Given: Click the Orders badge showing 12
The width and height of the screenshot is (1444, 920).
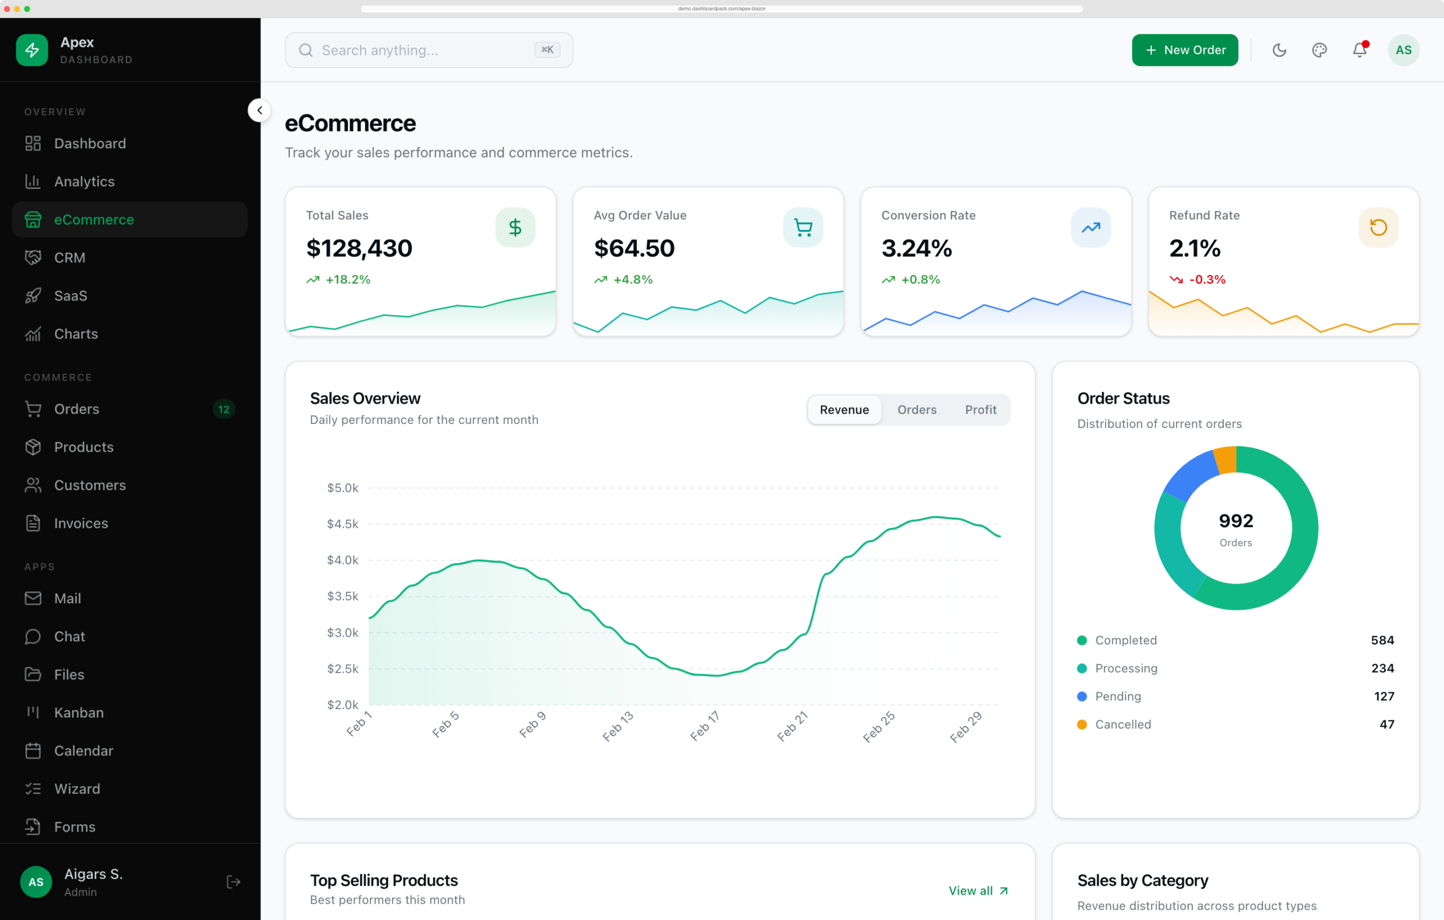Looking at the screenshot, I should pyautogui.click(x=224, y=409).
